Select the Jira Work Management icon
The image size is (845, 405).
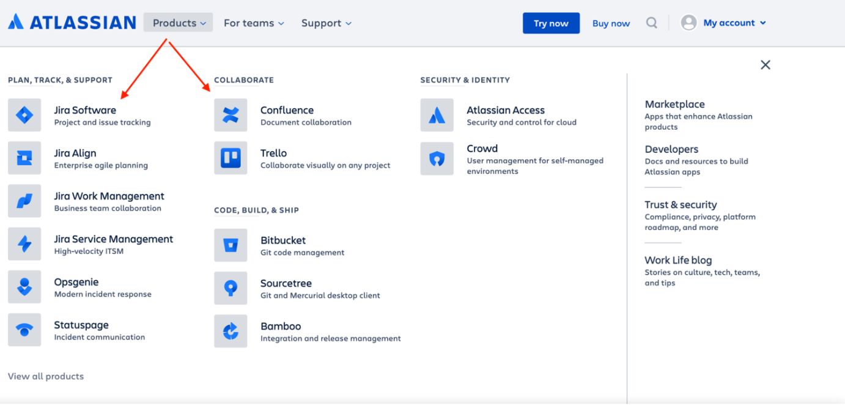coord(24,201)
